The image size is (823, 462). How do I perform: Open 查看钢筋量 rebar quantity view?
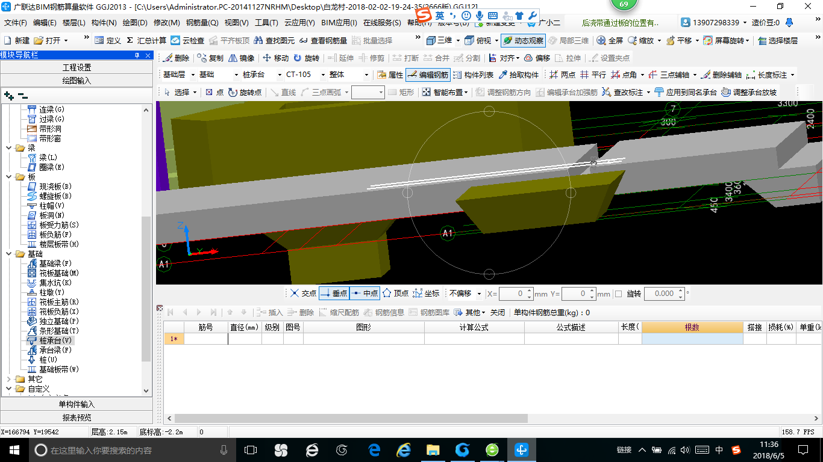[x=322, y=40]
